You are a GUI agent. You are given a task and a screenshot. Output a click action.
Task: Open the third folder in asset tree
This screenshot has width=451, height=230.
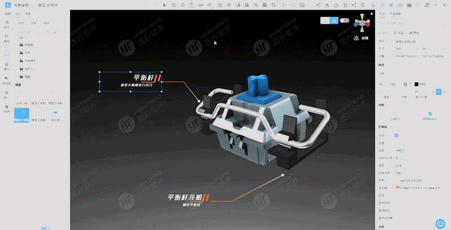[28, 61]
